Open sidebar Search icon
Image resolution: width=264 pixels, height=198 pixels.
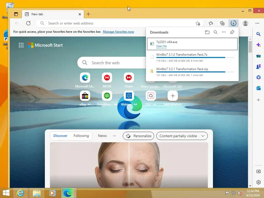pyautogui.click(x=258, y=34)
